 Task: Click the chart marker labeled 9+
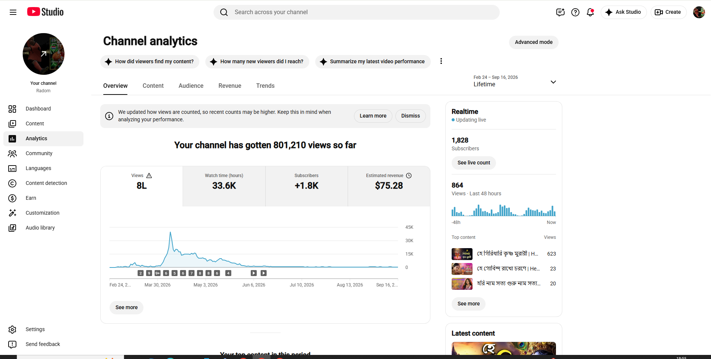(x=158, y=273)
